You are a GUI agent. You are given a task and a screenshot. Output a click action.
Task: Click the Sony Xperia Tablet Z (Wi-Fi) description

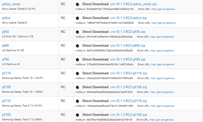[x=19, y=9]
